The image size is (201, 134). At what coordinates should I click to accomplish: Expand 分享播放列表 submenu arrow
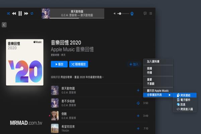(170, 95)
